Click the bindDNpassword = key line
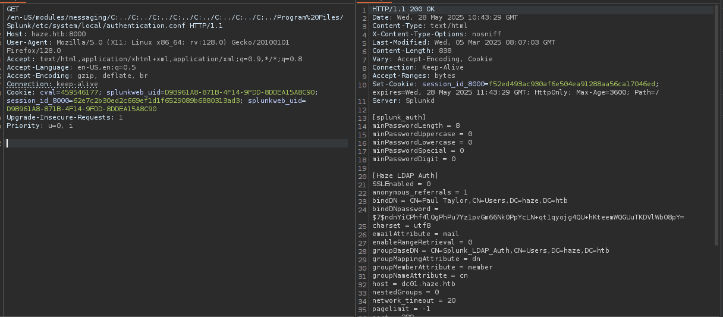 (405, 209)
